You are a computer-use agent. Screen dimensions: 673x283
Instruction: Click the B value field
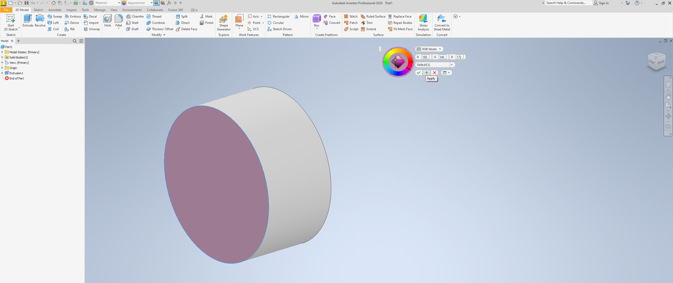(x=459, y=57)
